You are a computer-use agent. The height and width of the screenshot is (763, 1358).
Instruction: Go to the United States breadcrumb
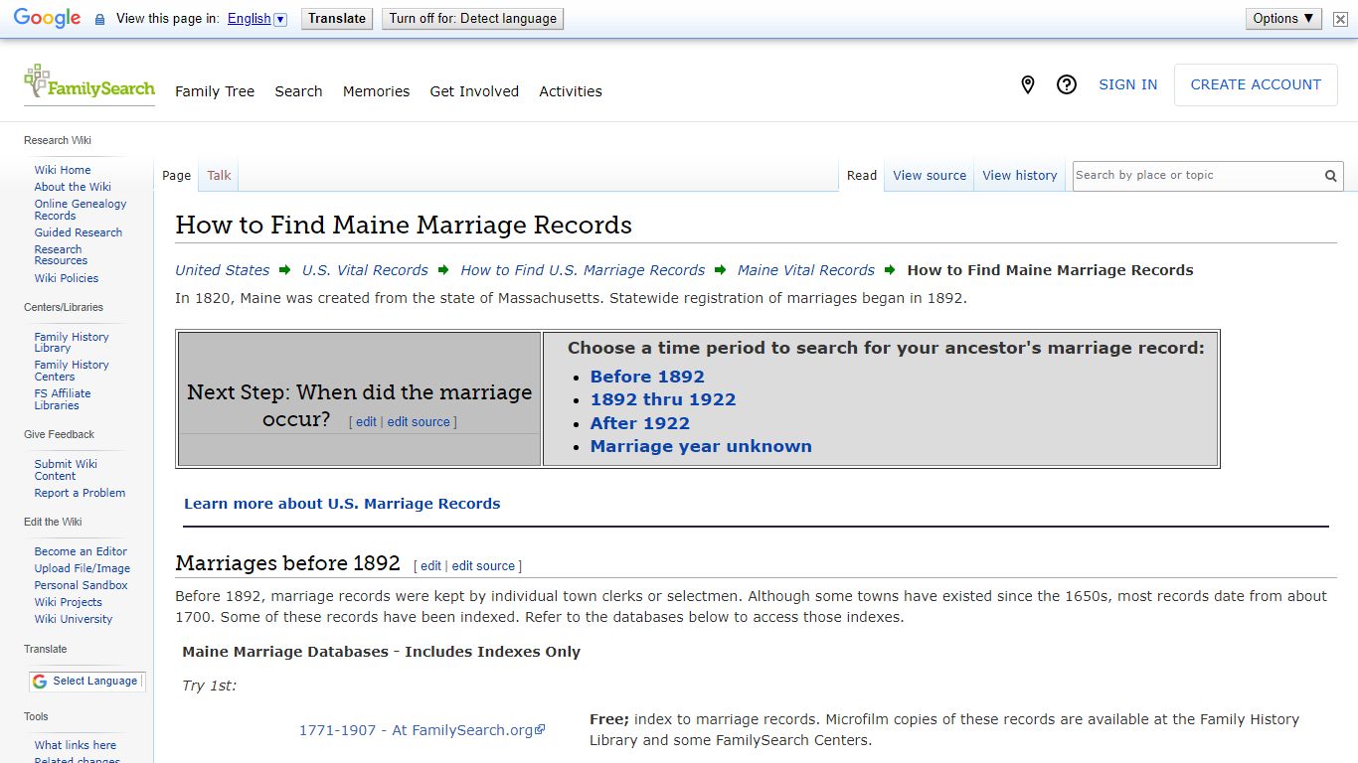click(222, 270)
